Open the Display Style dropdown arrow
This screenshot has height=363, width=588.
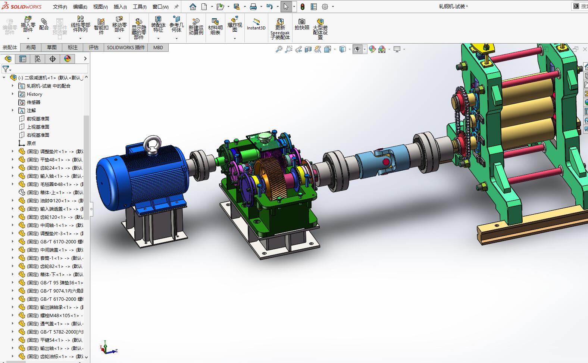coord(349,49)
